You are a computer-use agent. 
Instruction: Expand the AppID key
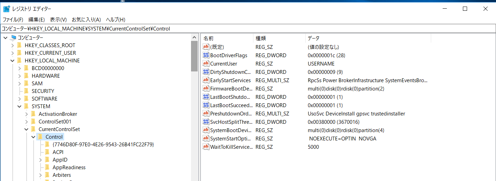coord(40,160)
